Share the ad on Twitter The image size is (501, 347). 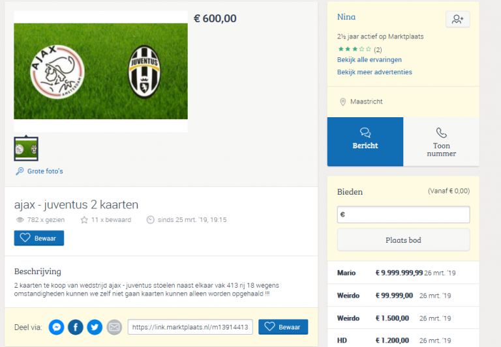click(95, 327)
